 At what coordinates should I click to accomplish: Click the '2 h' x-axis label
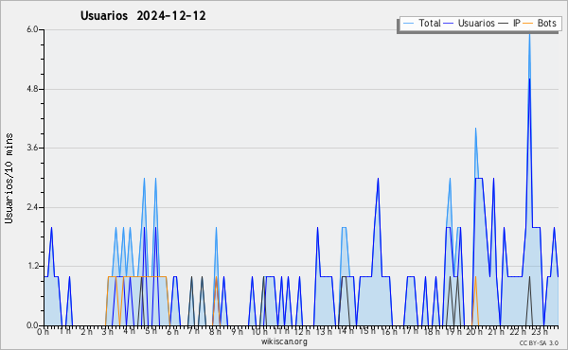[86, 331]
